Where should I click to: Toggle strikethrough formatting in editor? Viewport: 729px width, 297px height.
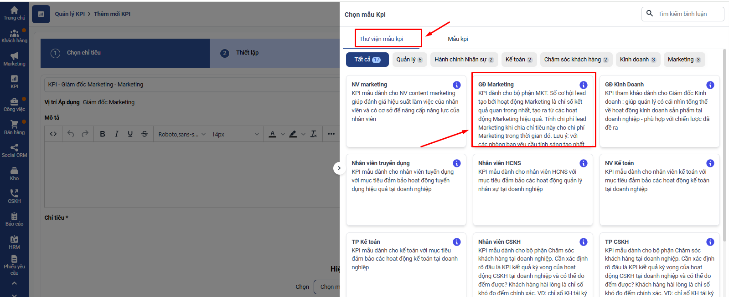(145, 134)
